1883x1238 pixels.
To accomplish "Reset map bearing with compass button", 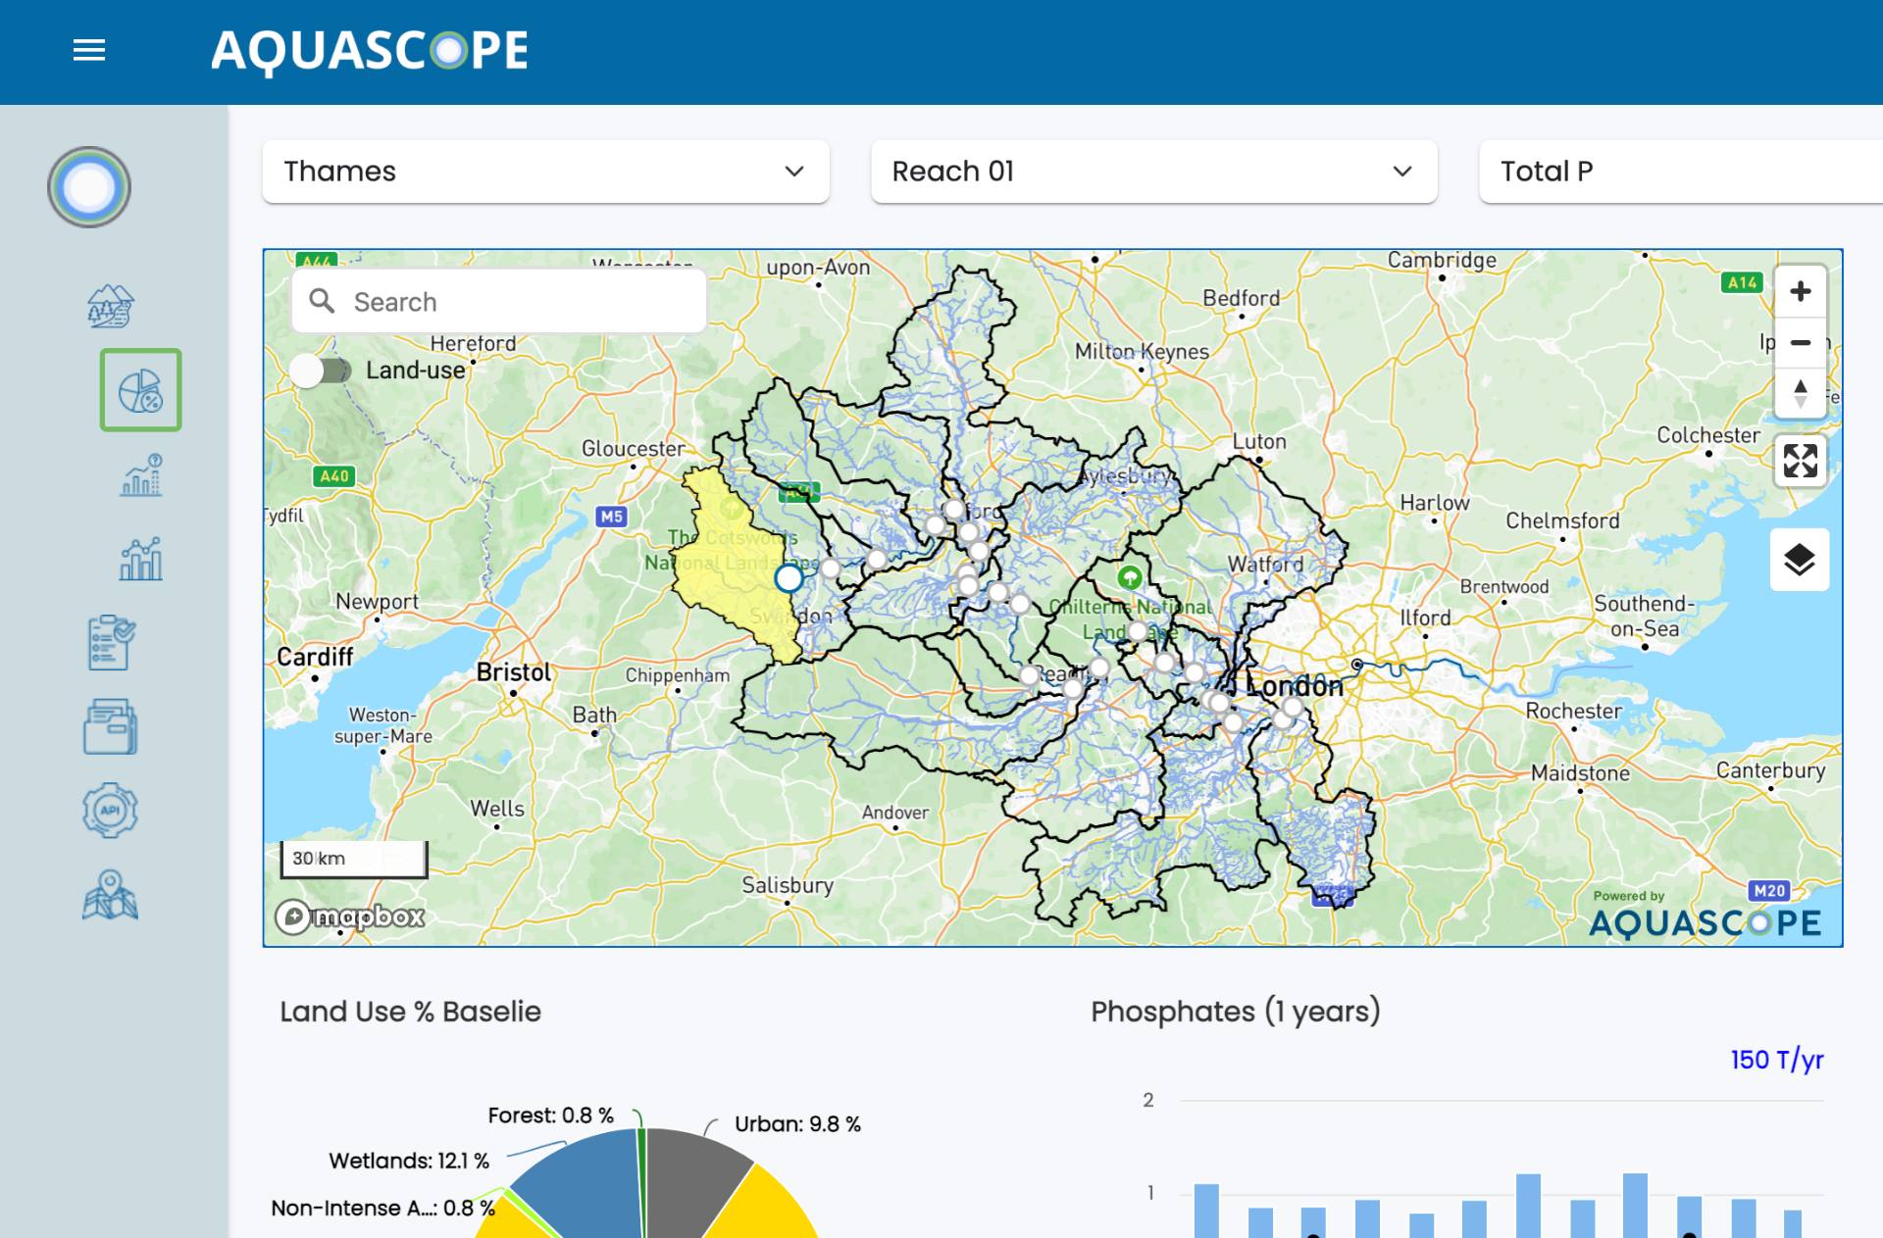I will coord(1801,393).
